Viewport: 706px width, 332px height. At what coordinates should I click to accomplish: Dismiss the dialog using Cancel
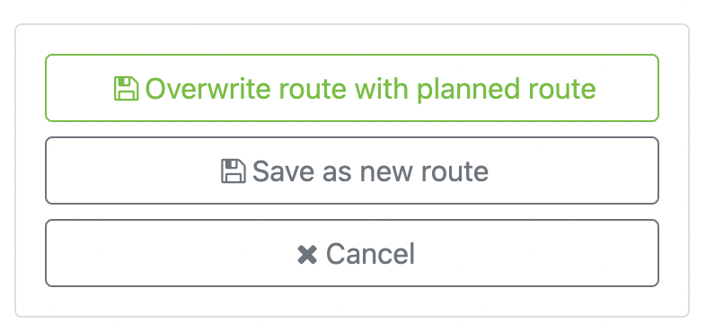[x=352, y=253]
